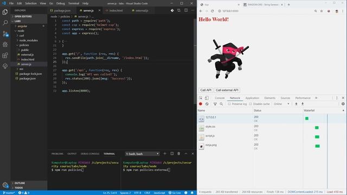The image size is (347, 195).
Task: Open the Manage gear in VS Code
Action: (5, 185)
